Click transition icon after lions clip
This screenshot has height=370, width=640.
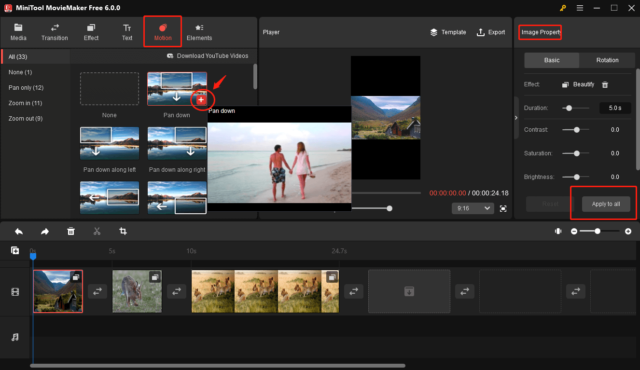click(354, 291)
